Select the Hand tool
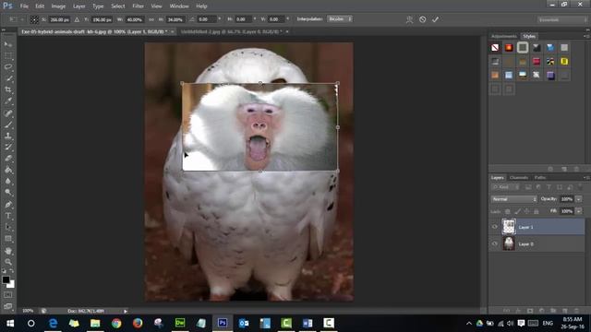 8,251
